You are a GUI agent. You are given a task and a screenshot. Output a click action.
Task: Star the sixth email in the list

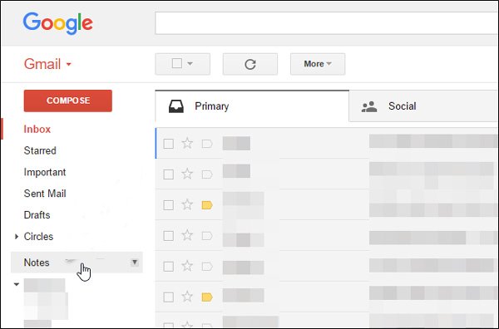tap(187, 297)
